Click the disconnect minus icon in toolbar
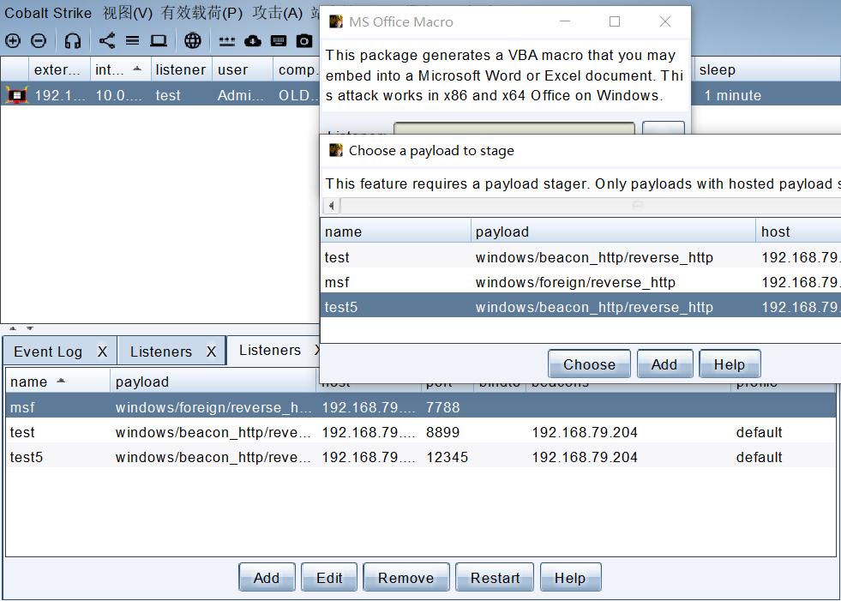Viewport: 841px width, 601px height. (x=39, y=41)
